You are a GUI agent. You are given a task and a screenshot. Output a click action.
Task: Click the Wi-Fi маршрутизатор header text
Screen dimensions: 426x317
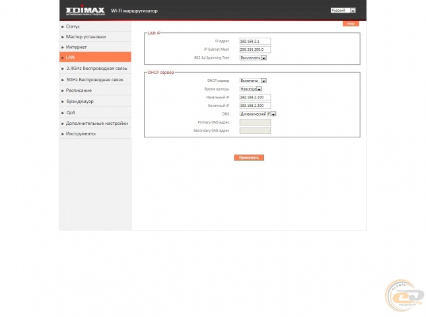click(x=134, y=11)
